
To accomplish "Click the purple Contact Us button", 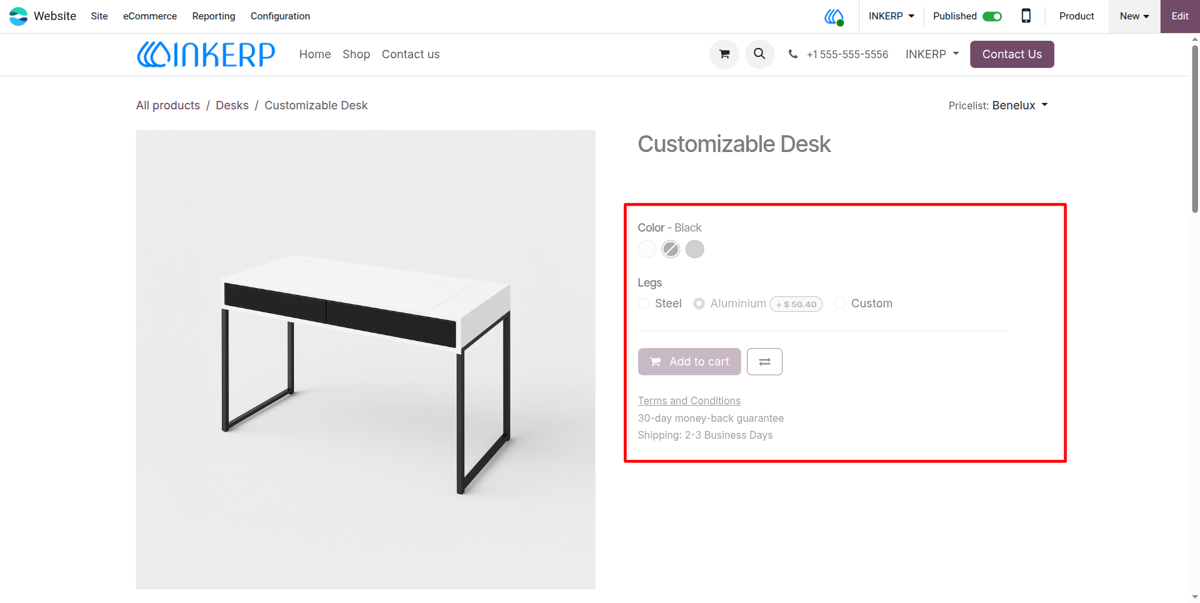I will click(1012, 54).
